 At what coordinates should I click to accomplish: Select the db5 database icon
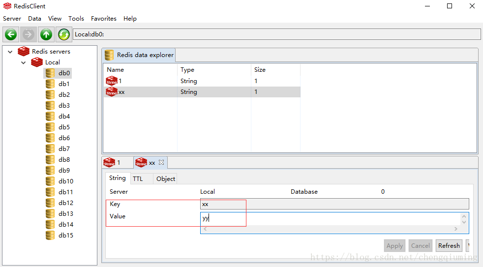point(50,127)
